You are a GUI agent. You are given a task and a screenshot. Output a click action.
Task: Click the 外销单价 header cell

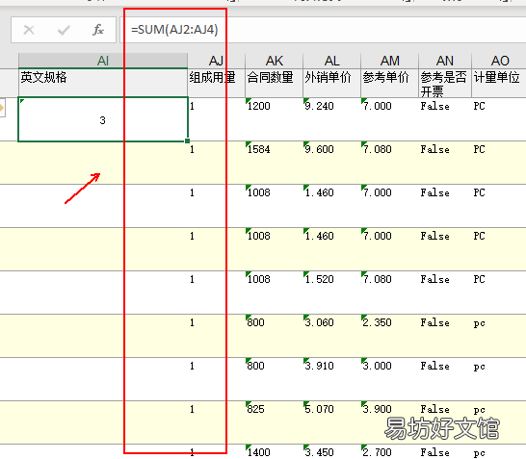(331, 83)
